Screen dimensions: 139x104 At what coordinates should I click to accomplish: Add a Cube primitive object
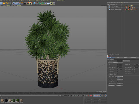pyautogui.click(x=34, y=3)
